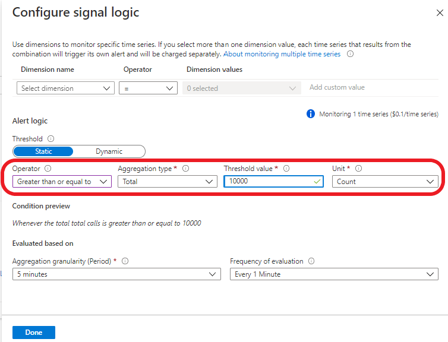The width and height of the screenshot is (448, 342).
Task: Switch threshold to Dynamic
Action: 109,151
